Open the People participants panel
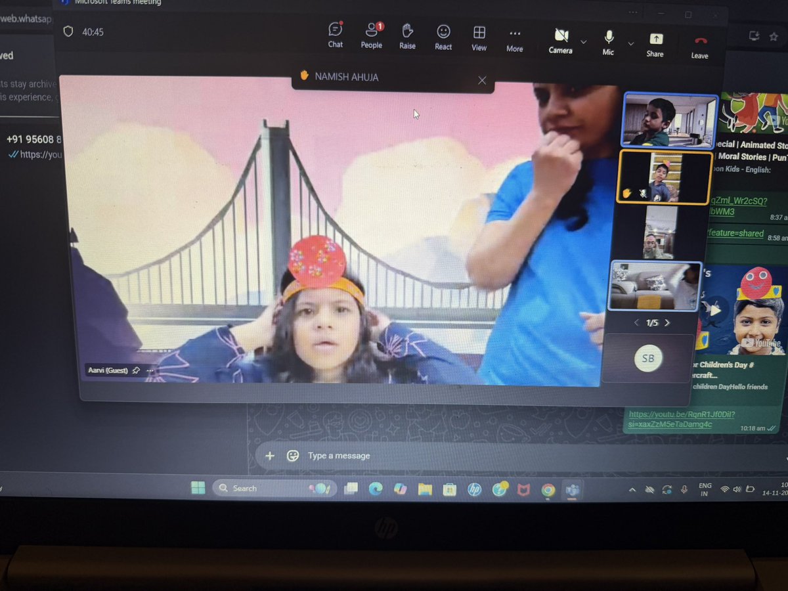This screenshot has height=591, width=788. (372, 35)
